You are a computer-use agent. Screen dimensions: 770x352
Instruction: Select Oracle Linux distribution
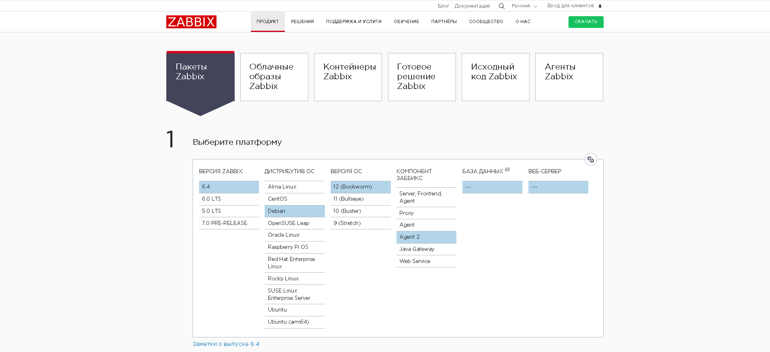[x=295, y=235]
